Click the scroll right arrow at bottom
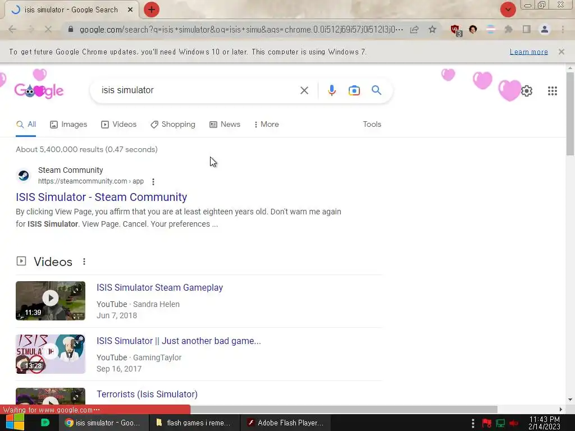The width and height of the screenshot is (575, 431). click(561, 409)
